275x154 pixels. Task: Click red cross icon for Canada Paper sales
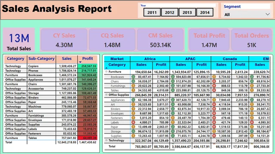pos(214,127)
